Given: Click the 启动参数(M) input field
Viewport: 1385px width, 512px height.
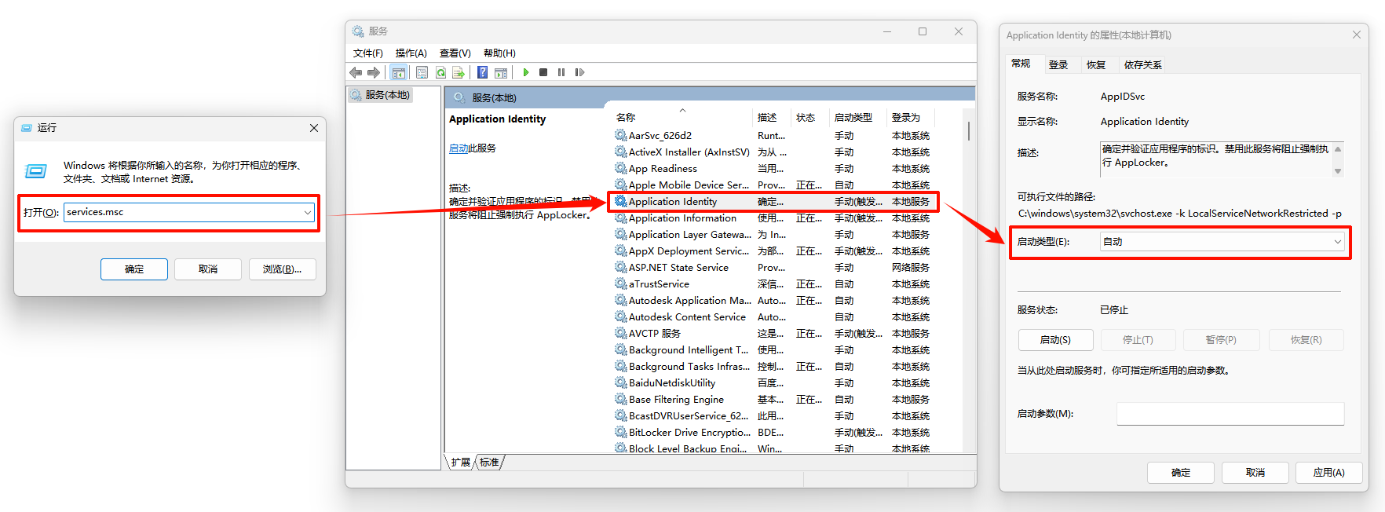Looking at the screenshot, I should (1230, 414).
